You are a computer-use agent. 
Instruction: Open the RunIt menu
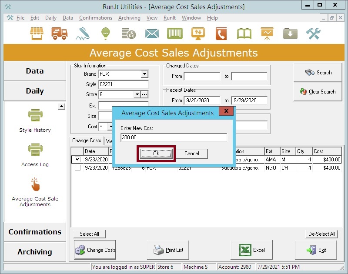tap(170, 18)
